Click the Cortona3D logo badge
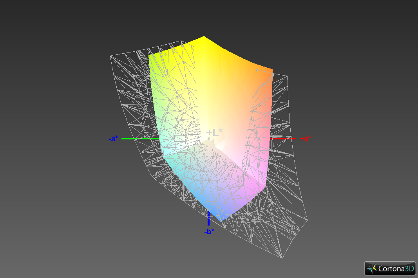This screenshot has height=278, width=418. click(x=390, y=268)
